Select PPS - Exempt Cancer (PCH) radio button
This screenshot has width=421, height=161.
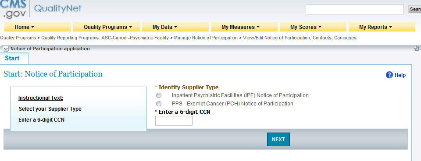tap(159, 104)
